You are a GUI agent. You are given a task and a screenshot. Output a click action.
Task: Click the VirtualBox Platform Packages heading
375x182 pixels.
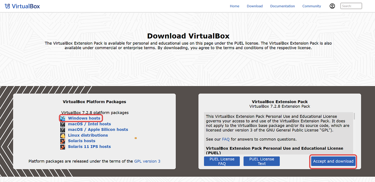(94, 102)
